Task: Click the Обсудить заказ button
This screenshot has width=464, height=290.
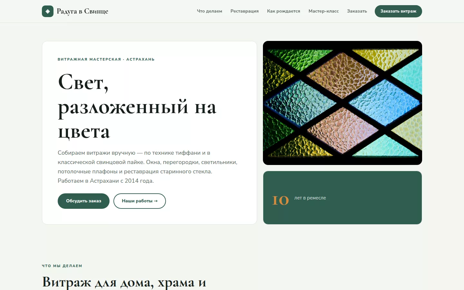Action: (83, 201)
